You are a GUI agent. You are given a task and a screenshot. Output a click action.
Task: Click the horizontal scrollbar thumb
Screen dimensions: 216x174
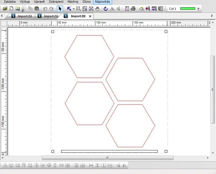pos(108,158)
